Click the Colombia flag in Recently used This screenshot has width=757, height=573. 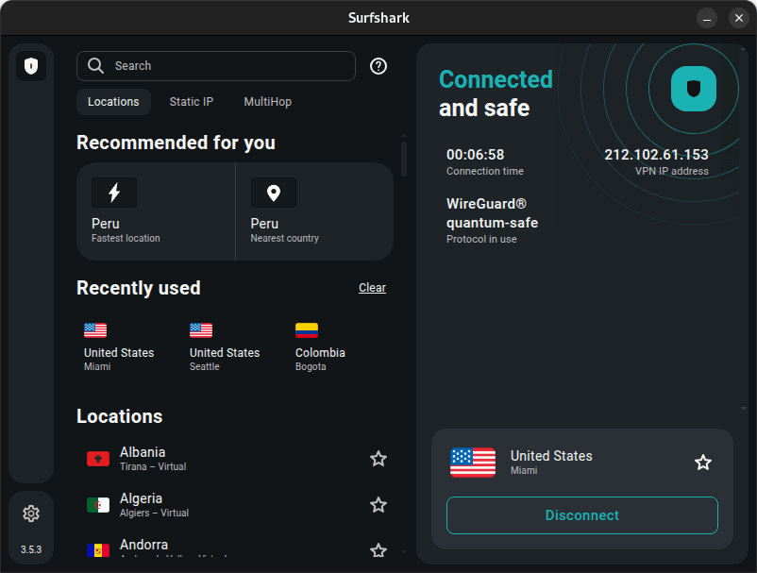pyautogui.click(x=307, y=330)
